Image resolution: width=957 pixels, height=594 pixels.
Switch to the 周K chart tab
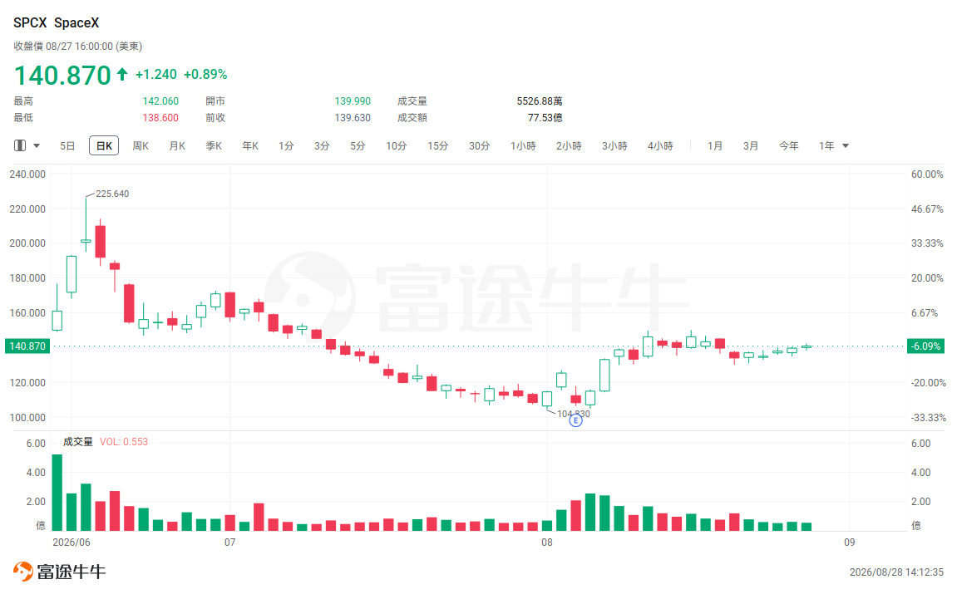141,145
